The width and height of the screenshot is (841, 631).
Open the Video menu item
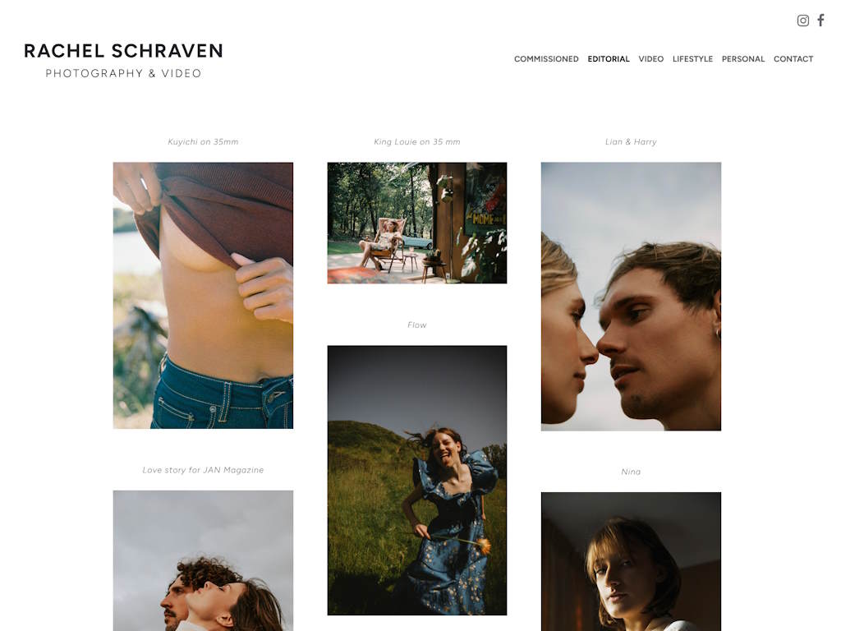[x=650, y=59]
